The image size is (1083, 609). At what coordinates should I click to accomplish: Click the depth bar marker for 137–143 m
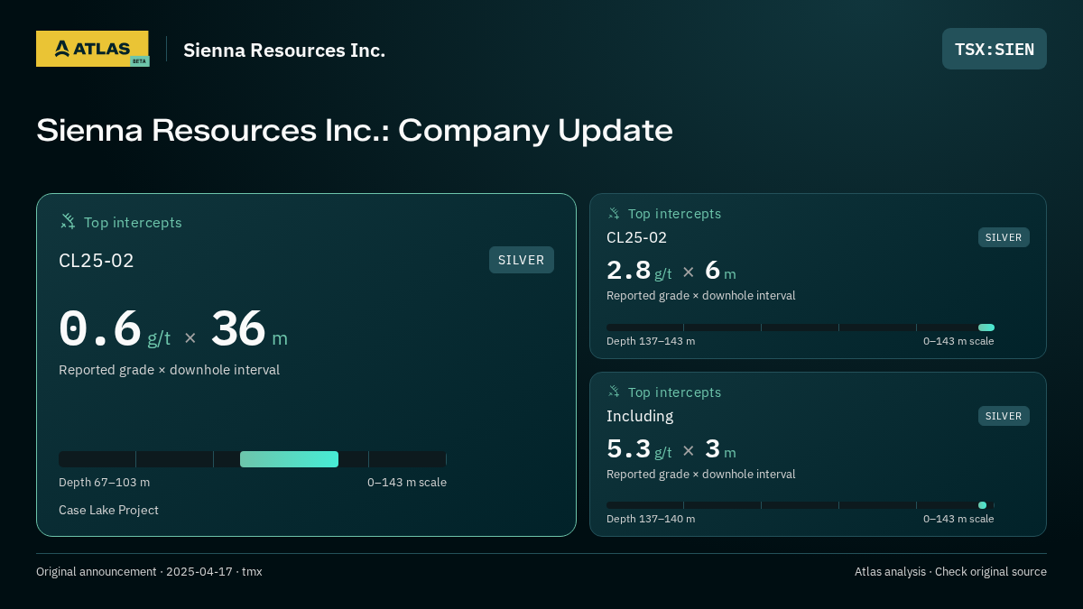(x=986, y=328)
